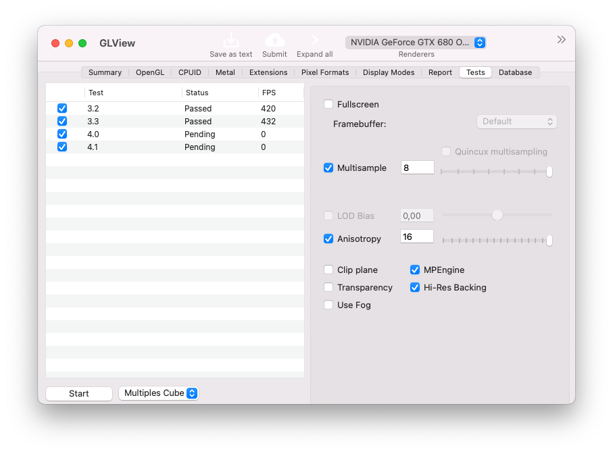Viewport: 613px width, 454px height.
Task: Switch to the OpenGL tab
Action: [x=150, y=72]
